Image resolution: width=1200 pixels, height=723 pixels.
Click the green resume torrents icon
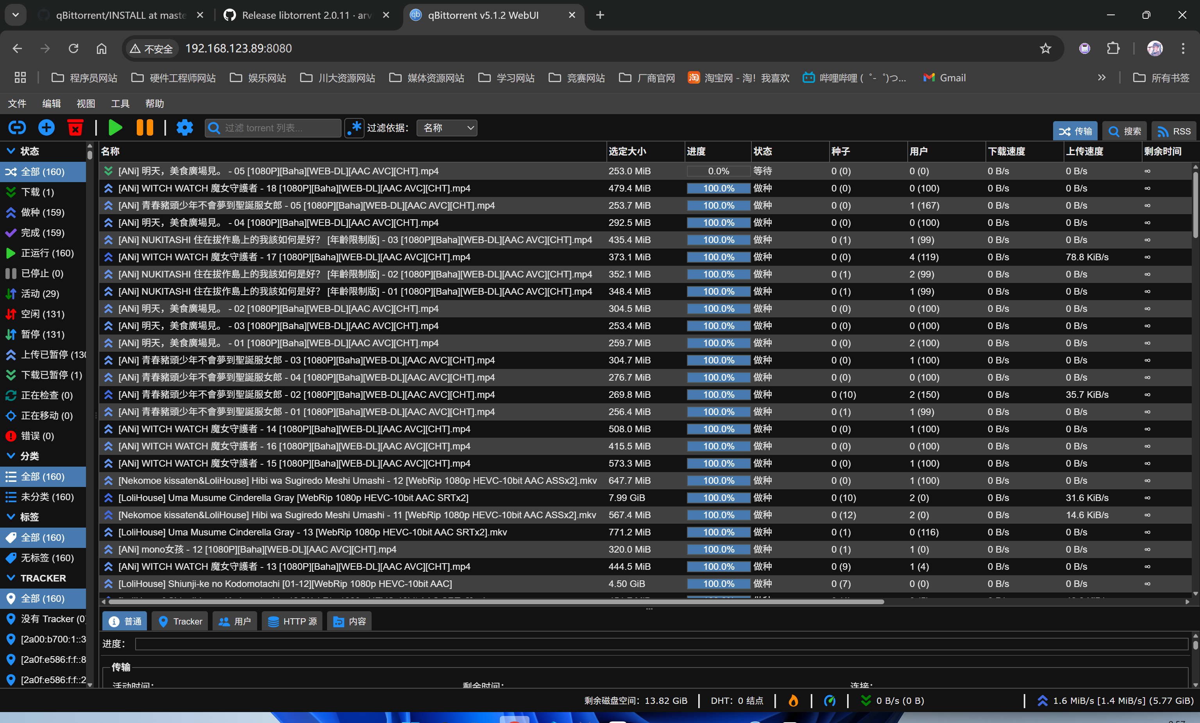[115, 128]
